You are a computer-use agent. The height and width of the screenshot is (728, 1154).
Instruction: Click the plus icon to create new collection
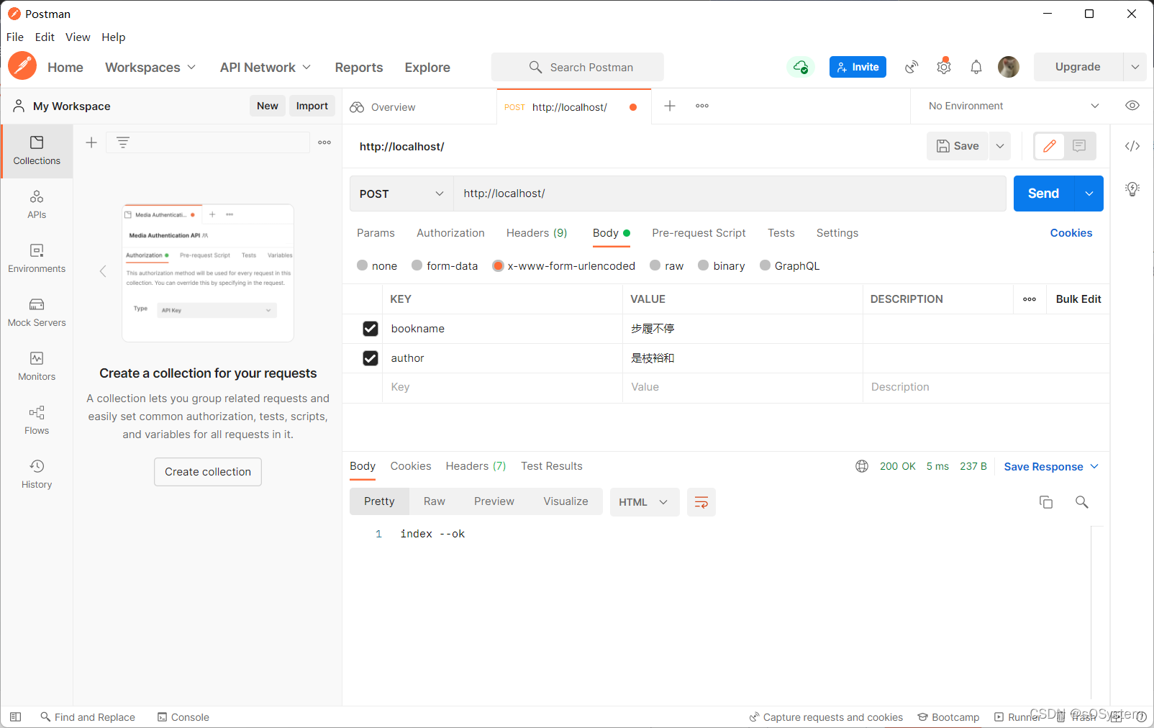pos(91,142)
